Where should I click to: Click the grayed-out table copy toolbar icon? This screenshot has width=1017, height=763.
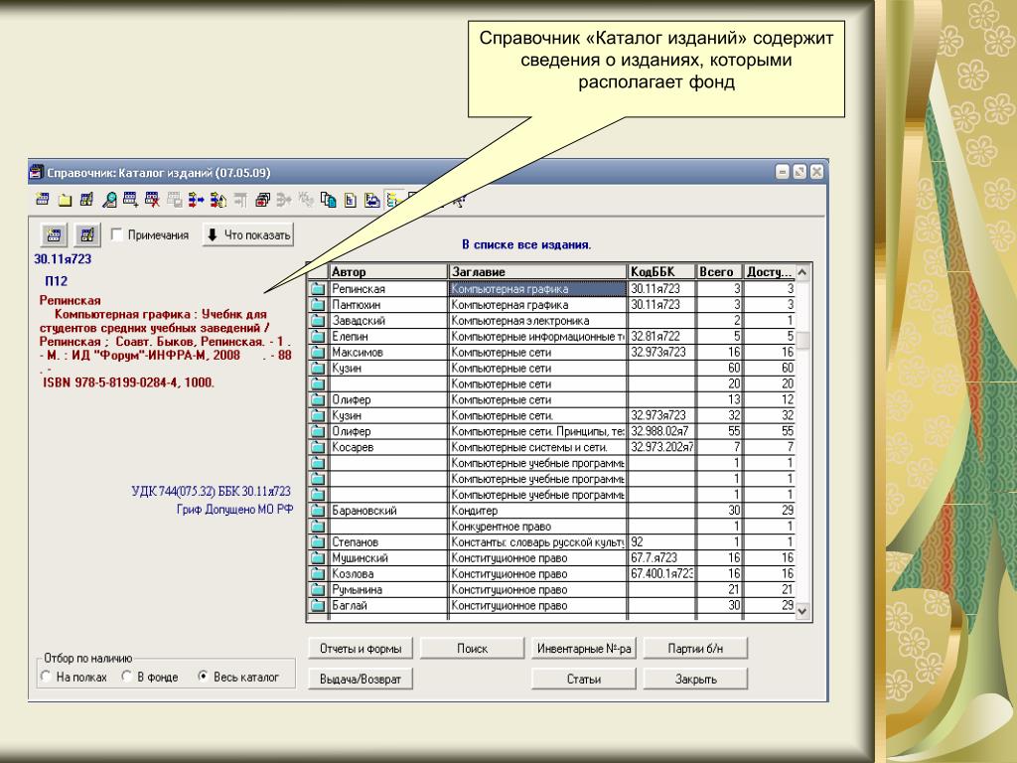pyautogui.click(x=175, y=200)
